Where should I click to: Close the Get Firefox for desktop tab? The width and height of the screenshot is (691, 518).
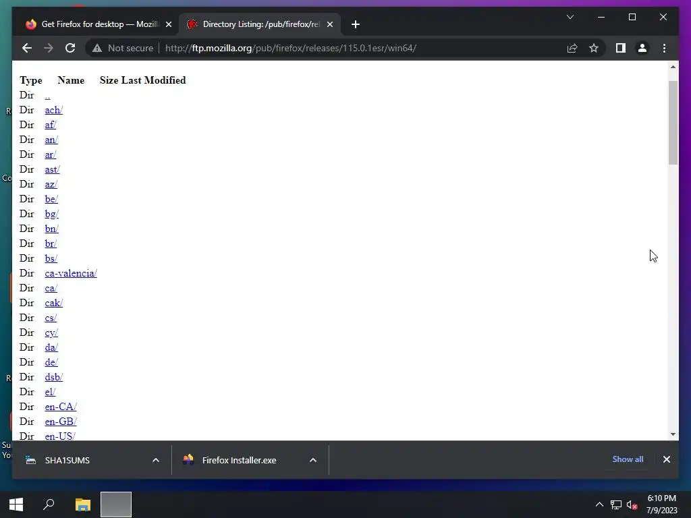coord(168,24)
